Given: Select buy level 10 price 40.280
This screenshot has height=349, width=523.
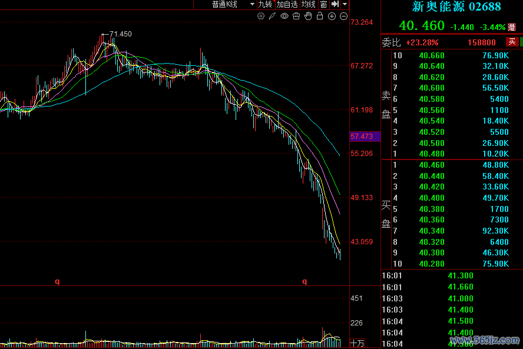Looking at the screenshot, I should (x=432, y=264).
